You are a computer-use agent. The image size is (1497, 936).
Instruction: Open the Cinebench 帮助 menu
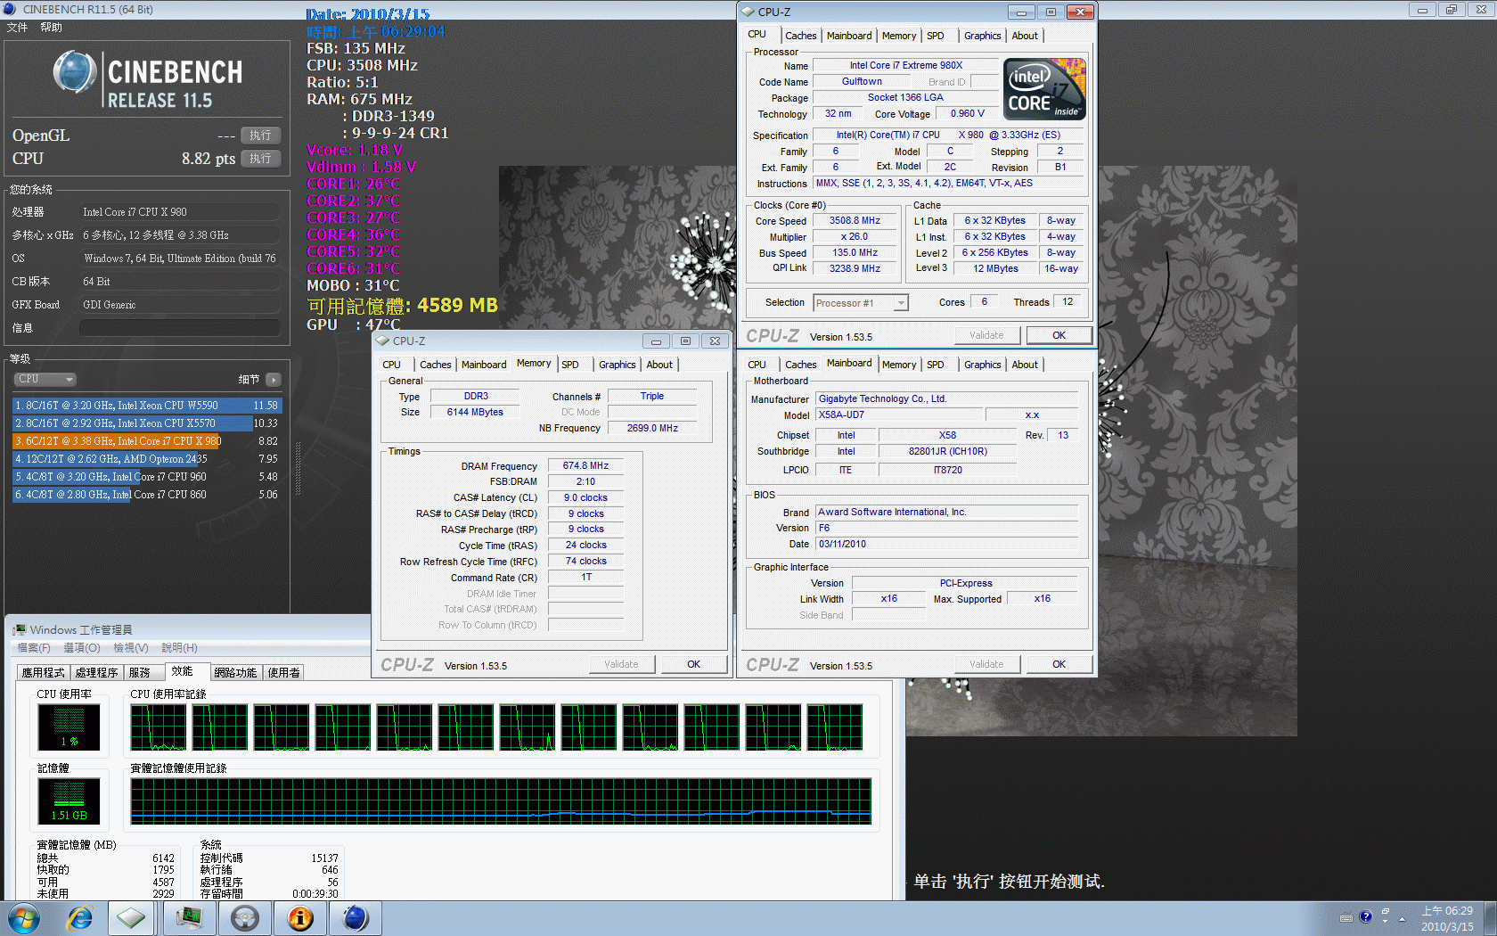[x=52, y=28]
